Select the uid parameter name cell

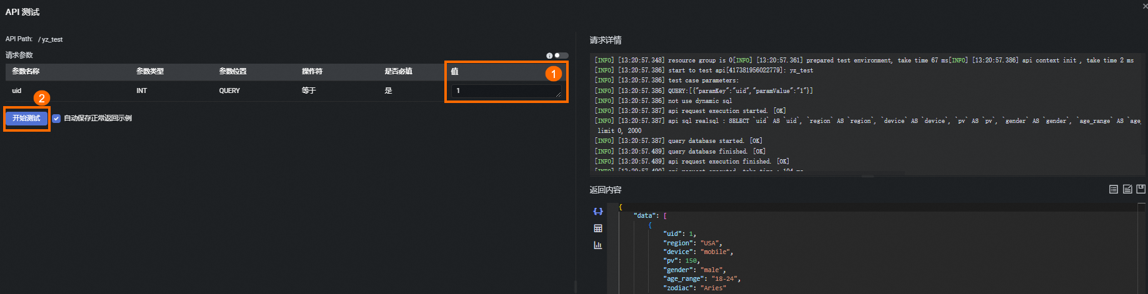[17, 91]
